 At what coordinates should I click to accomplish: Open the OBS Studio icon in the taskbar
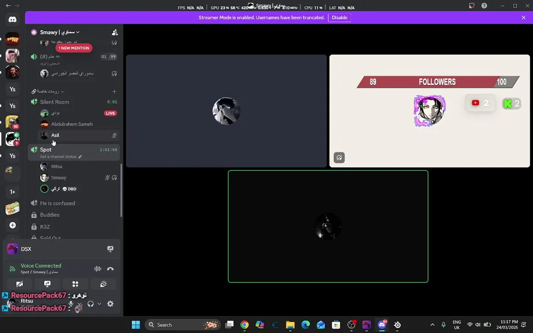(x=351, y=325)
